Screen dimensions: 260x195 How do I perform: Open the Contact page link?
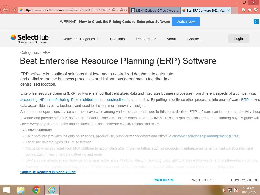pos(193,39)
